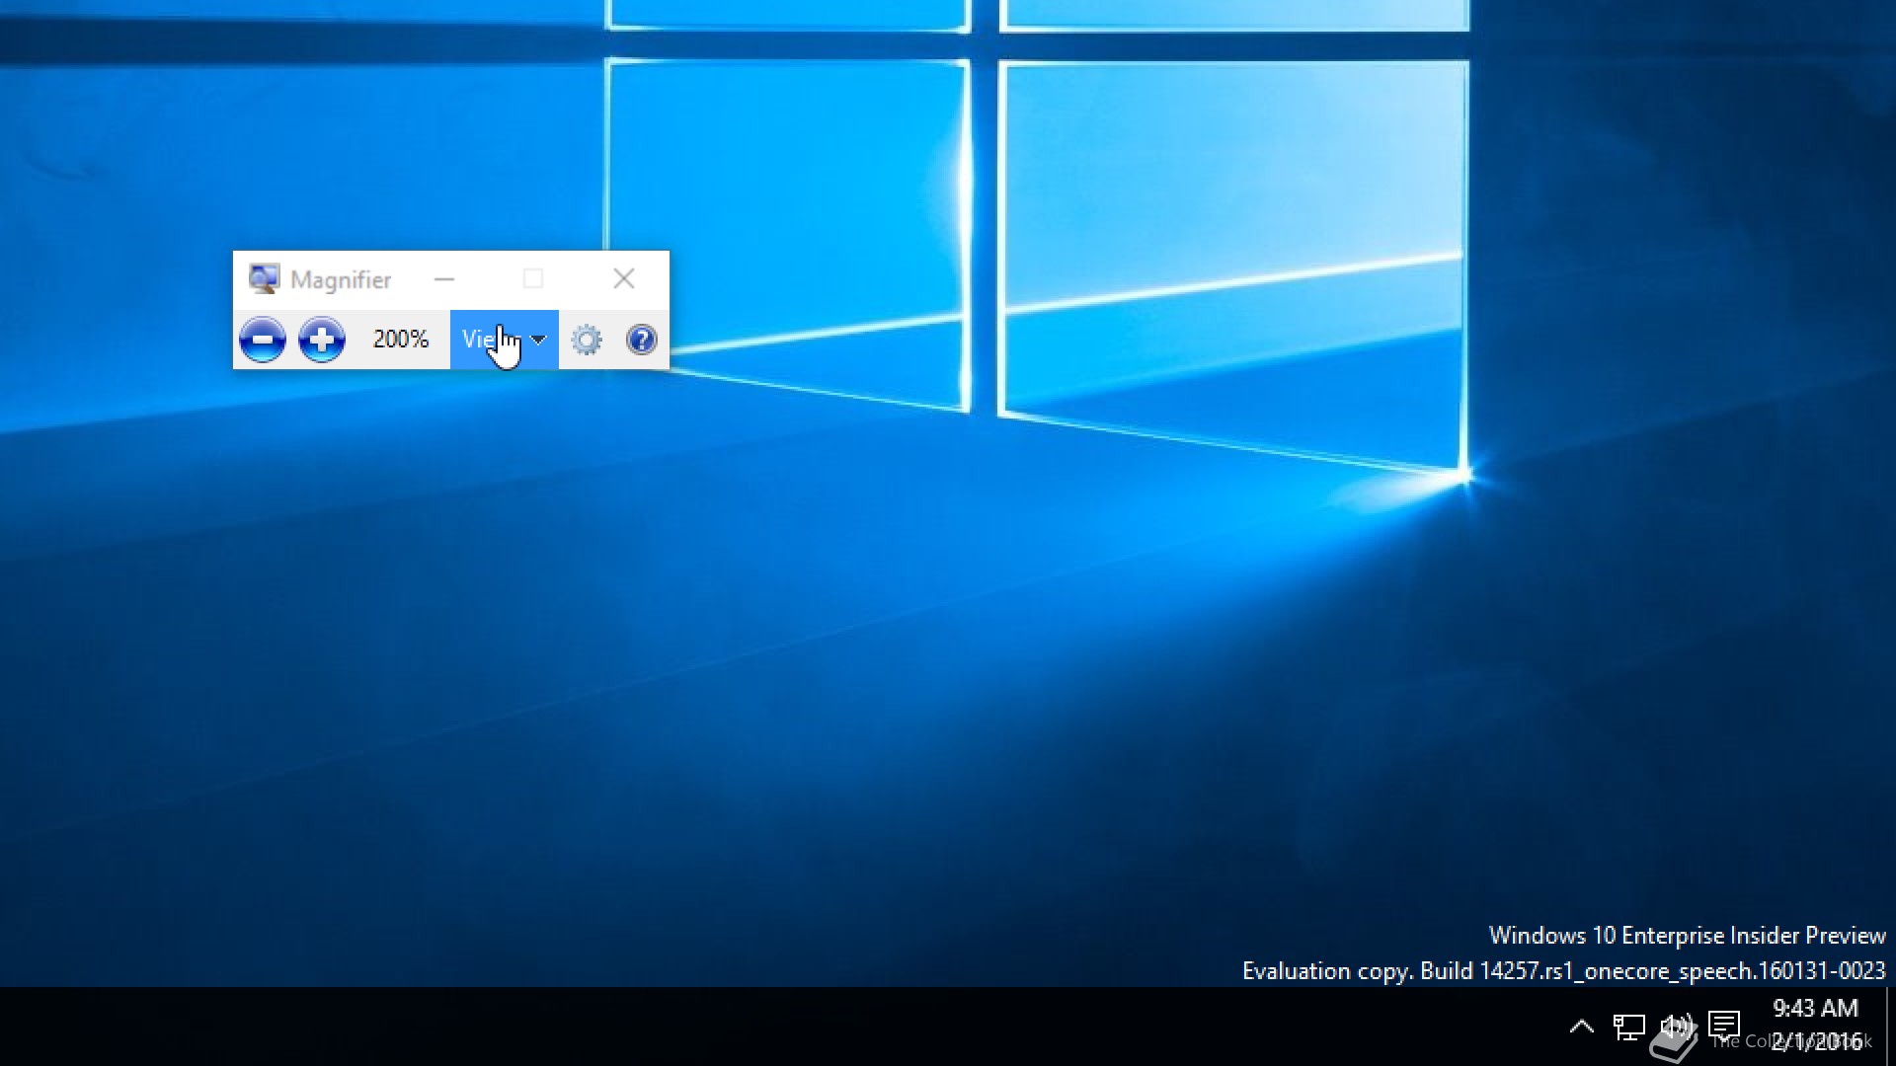
Task: Click the 200% zoom level text
Action: coord(401,339)
